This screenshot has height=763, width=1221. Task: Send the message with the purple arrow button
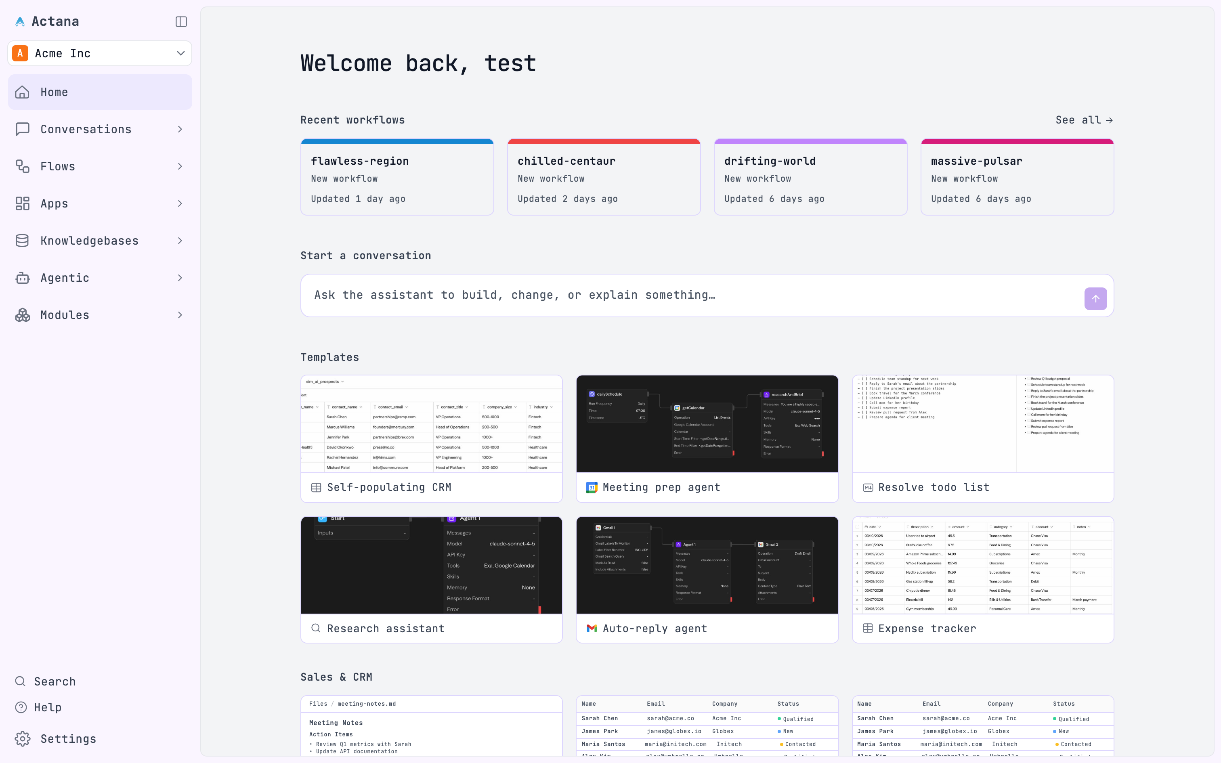pos(1095,299)
